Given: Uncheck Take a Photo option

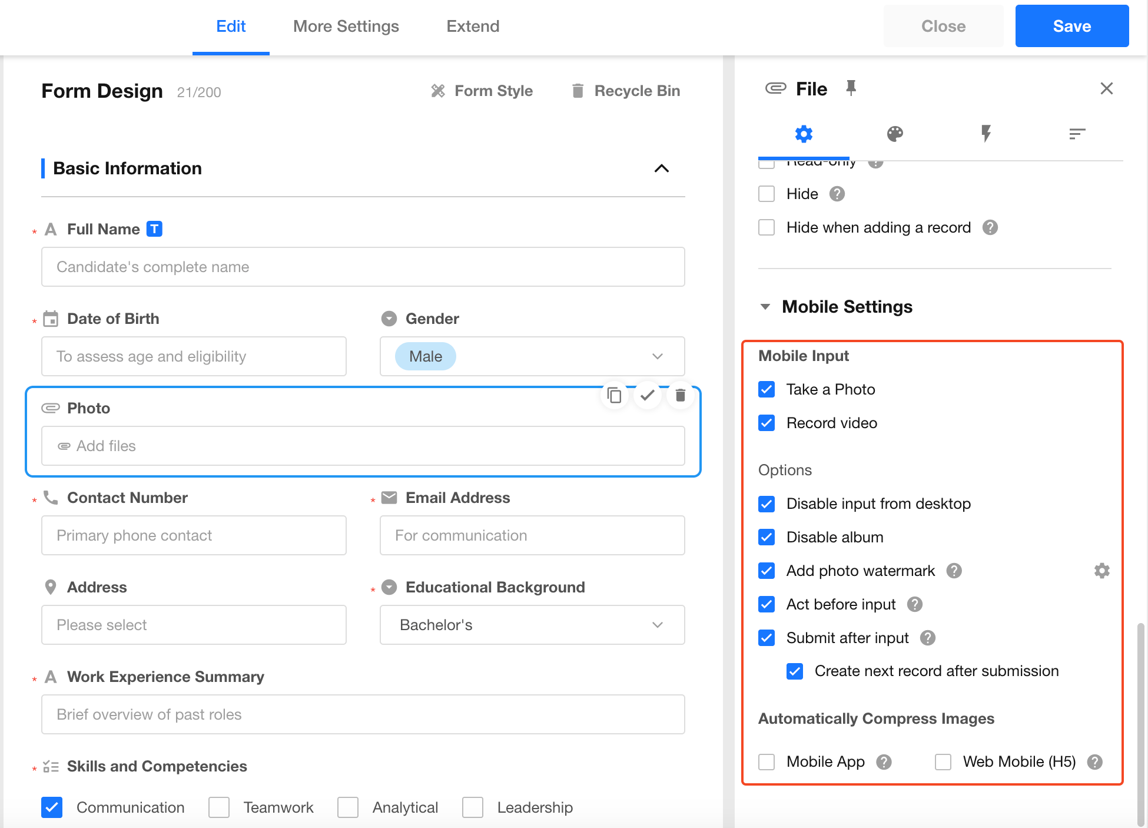Looking at the screenshot, I should pos(767,389).
